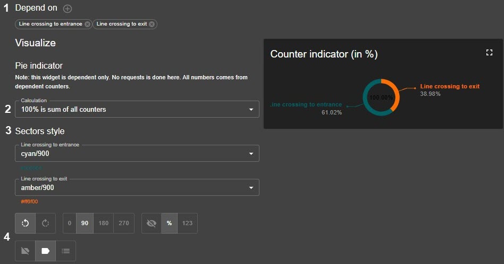The width and height of the screenshot is (504, 264).
Task: Toggle numeric value display with 123 button
Action: click(187, 223)
